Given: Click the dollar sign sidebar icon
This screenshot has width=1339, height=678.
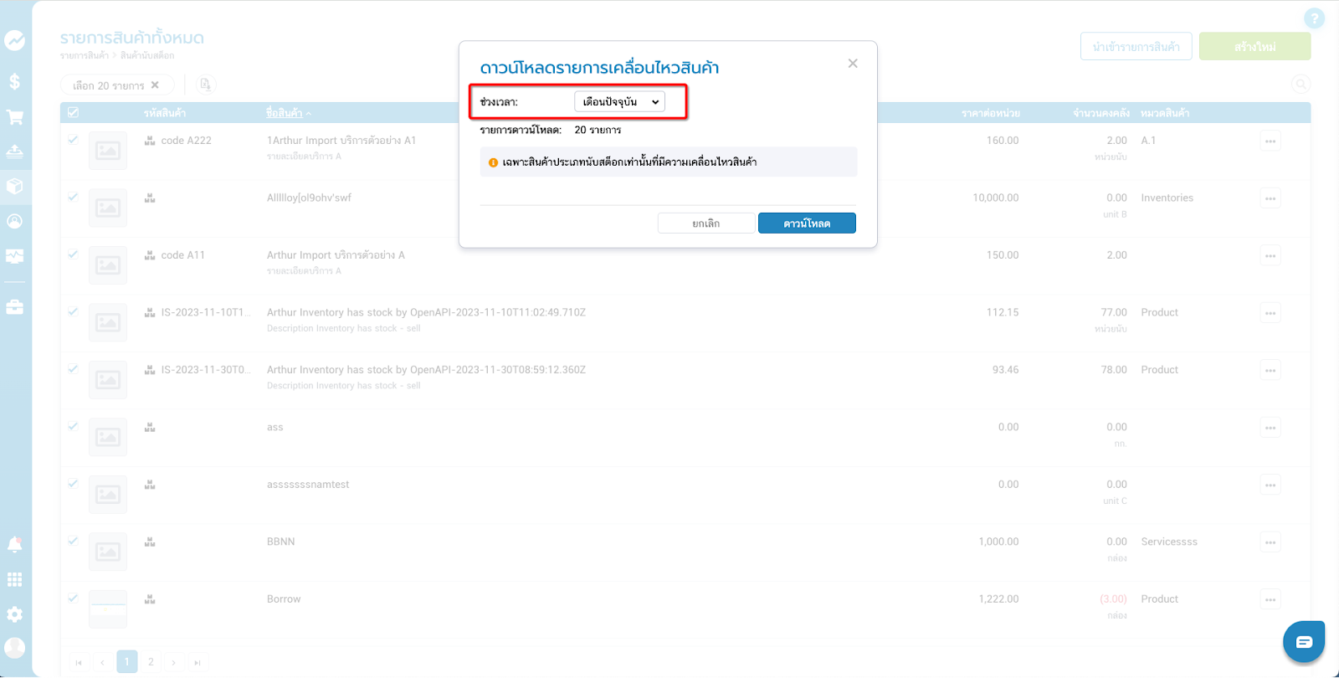Looking at the screenshot, I should [x=15, y=81].
